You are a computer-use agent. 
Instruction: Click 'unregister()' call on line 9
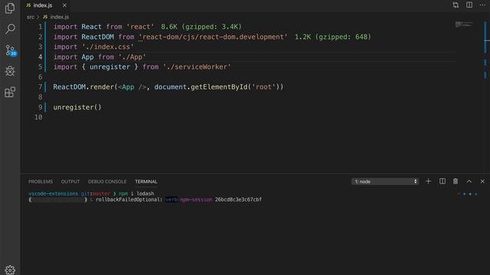point(77,107)
